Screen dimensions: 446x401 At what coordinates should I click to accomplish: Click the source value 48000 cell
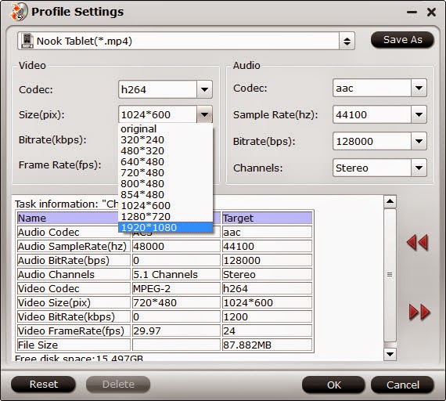(176, 247)
